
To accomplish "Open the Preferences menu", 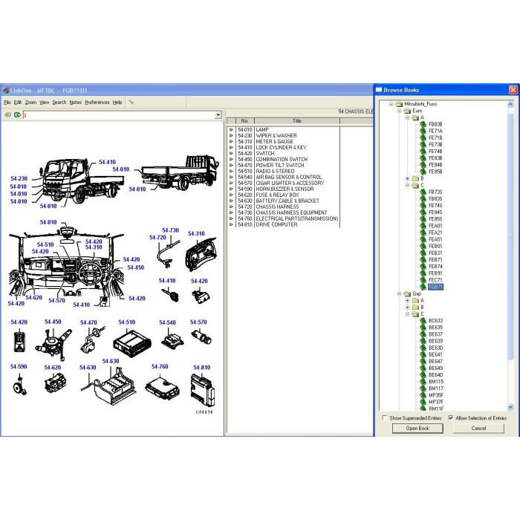I will click(97, 103).
